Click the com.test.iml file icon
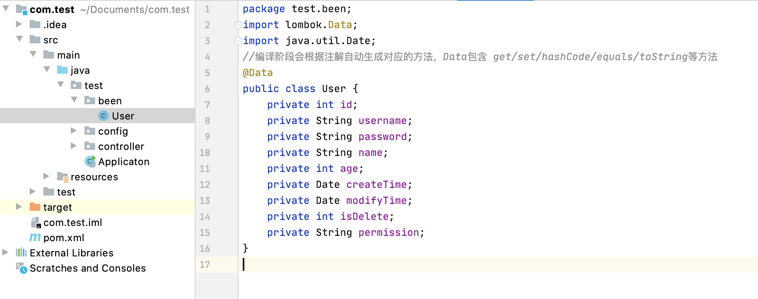 click(x=35, y=222)
